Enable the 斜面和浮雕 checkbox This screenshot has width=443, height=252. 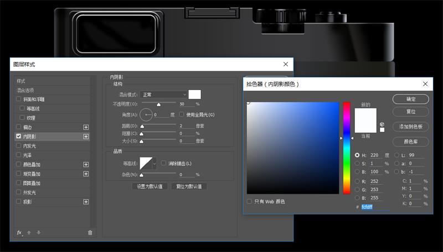point(19,99)
